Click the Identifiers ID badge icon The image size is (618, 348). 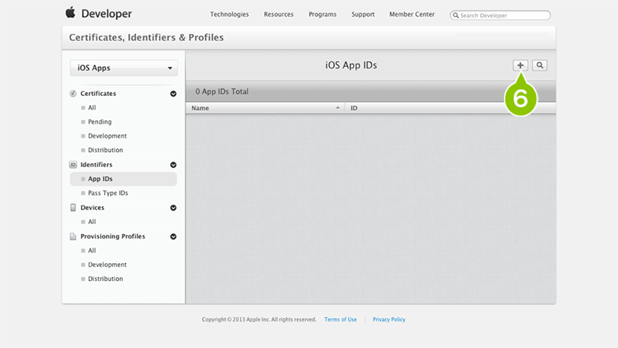click(73, 164)
